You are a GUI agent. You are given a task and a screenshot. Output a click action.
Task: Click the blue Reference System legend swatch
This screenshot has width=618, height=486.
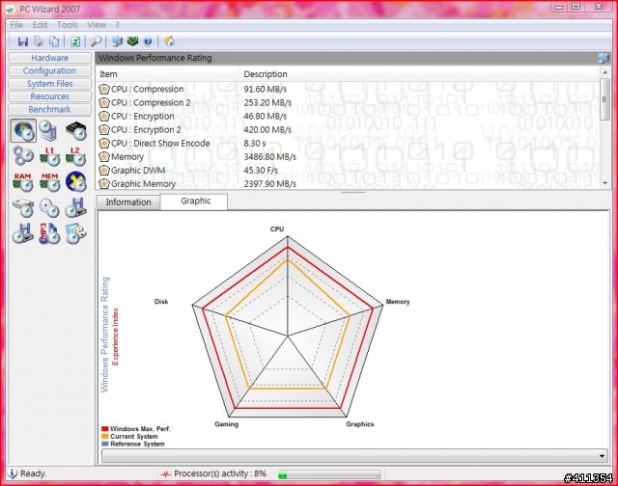point(105,444)
